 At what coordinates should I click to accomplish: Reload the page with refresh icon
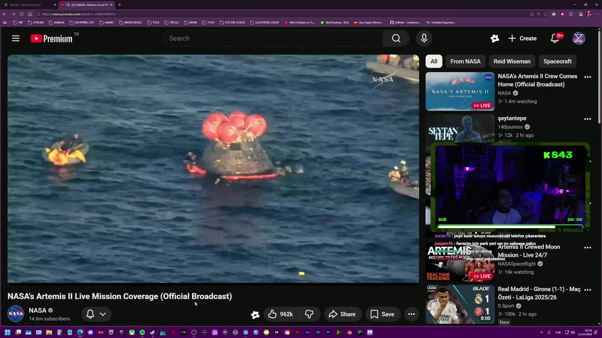tap(22, 14)
